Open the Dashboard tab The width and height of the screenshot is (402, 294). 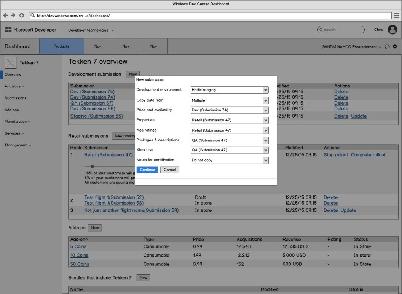click(x=18, y=46)
